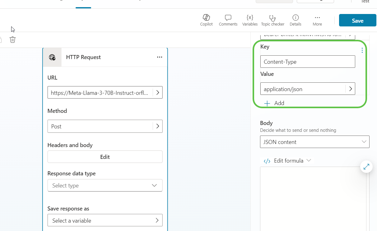Save the topic
This screenshot has height=231, width=377.
[x=357, y=21]
